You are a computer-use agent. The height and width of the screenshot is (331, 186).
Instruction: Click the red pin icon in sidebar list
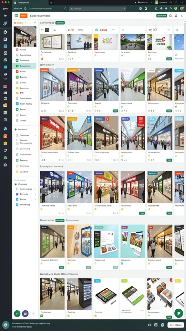coord(17,71)
